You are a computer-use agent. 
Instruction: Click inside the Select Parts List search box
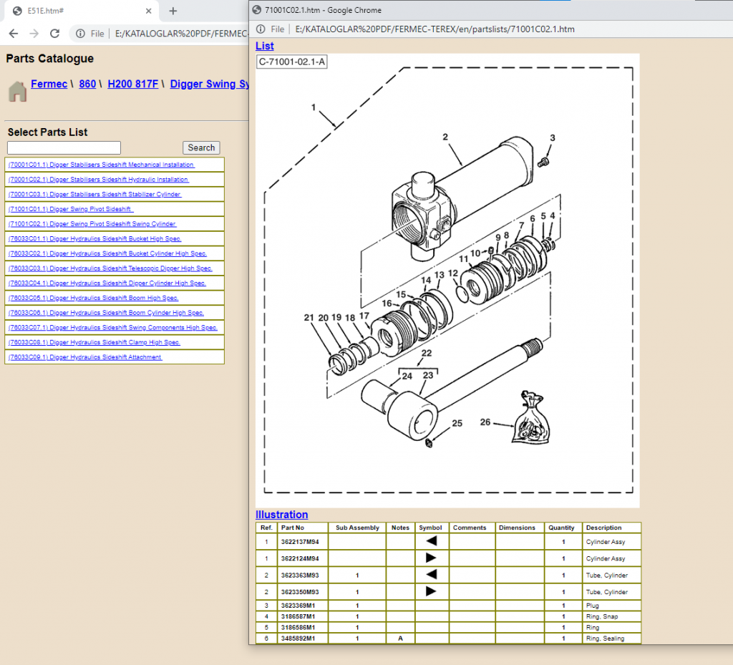point(63,147)
